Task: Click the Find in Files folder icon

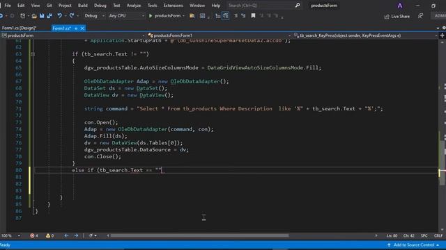Action: click(192, 16)
